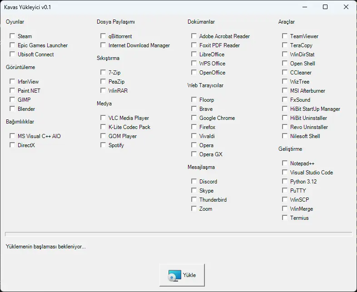Tick the Skype checkbox
Image resolution: width=357 pixels, height=292 pixels.
194,190
